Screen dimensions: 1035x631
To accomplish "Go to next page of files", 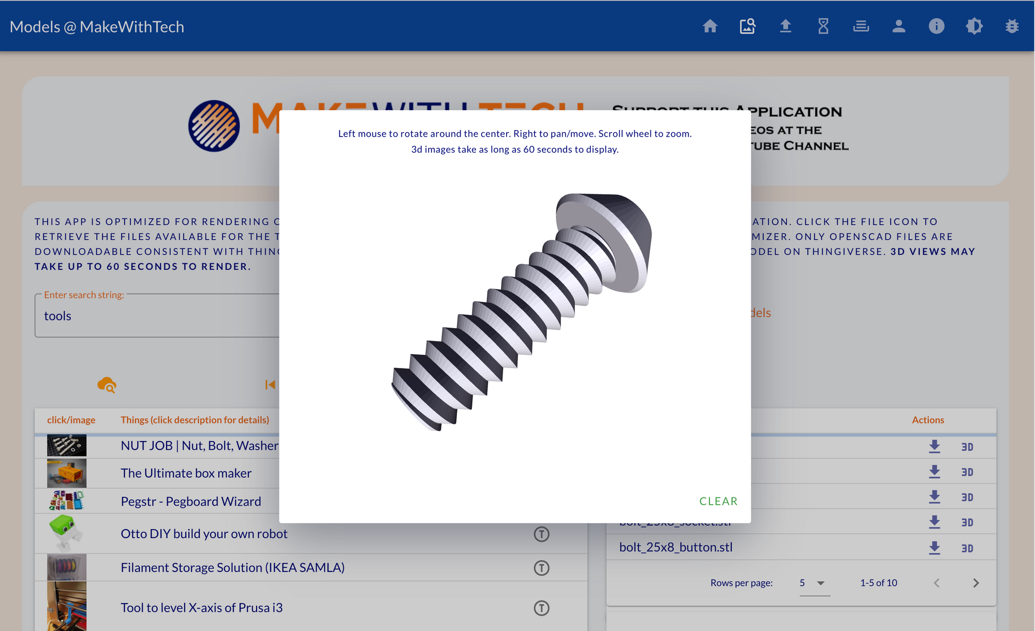I will 975,583.
